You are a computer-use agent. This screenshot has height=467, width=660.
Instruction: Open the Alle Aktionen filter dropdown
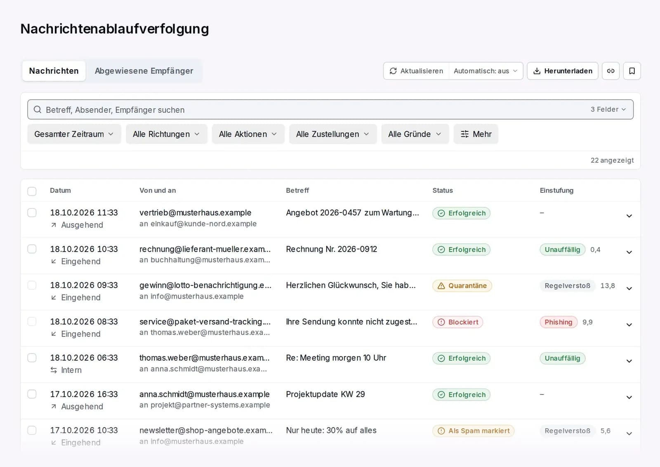tap(248, 134)
